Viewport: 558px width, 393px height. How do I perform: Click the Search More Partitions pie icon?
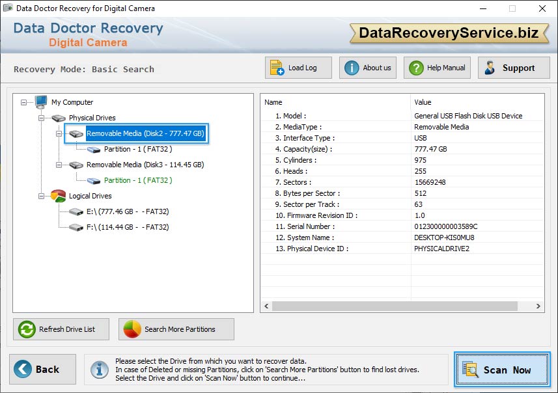coord(132,329)
